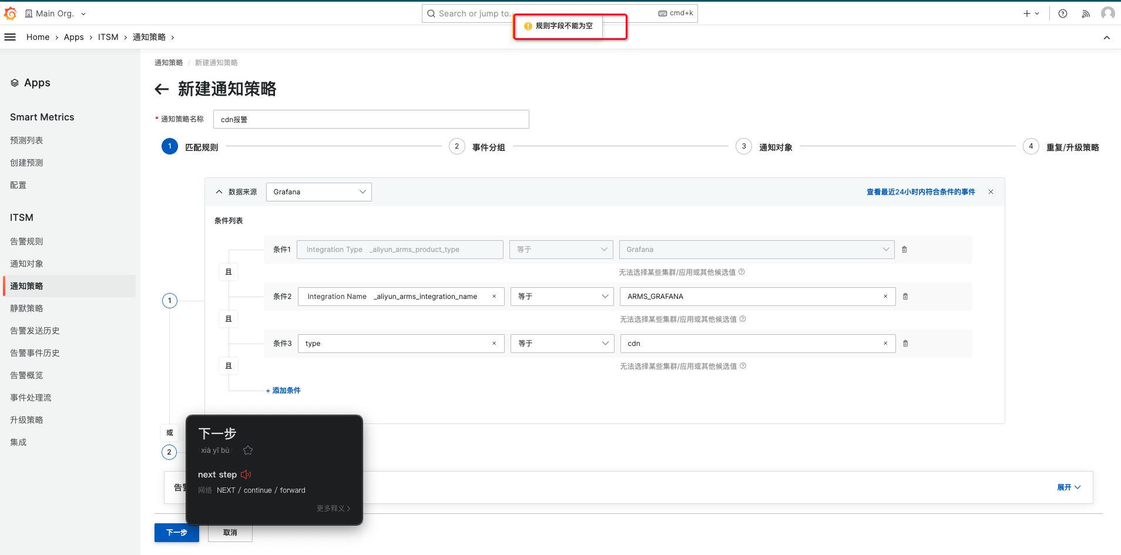Remove the rule group with the X icon
Viewport: 1121px width, 555px height.
[x=991, y=192]
